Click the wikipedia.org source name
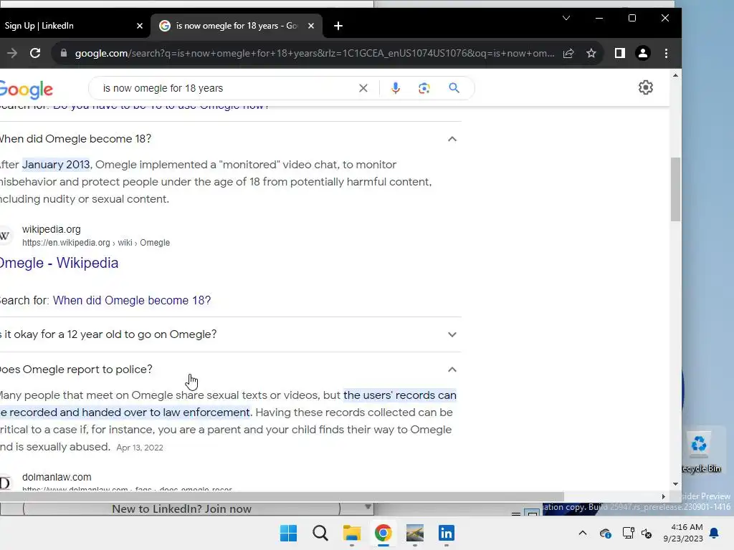 pyautogui.click(x=52, y=229)
